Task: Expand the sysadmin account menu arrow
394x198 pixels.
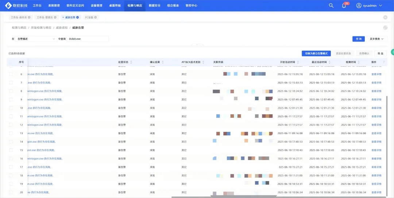Action: tap(381, 5)
